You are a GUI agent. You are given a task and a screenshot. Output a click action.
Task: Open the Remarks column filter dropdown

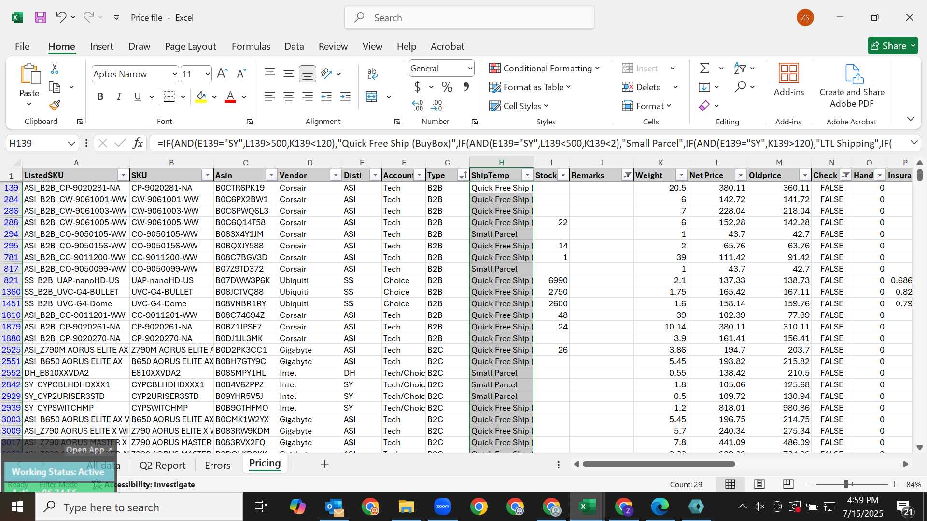point(627,175)
